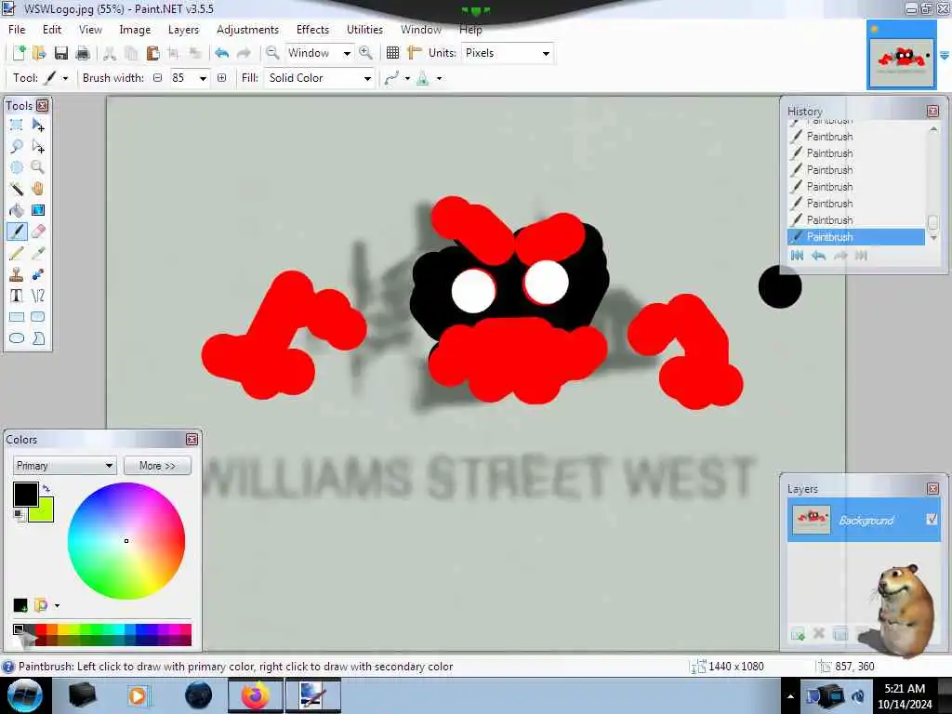Image resolution: width=952 pixels, height=714 pixels.
Task: Click the Save icon in toolbar
Action: coord(60,53)
